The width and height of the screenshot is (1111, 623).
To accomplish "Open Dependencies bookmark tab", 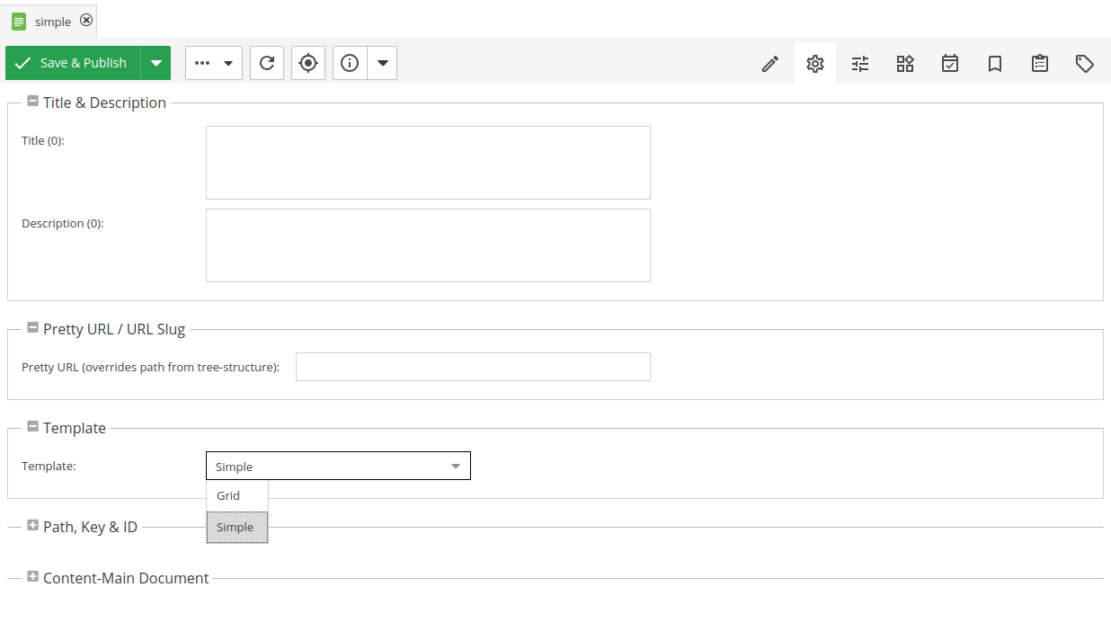I will (995, 64).
